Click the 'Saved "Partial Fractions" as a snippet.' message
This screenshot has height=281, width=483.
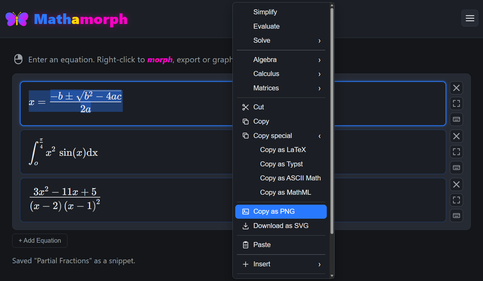(x=74, y=261)
